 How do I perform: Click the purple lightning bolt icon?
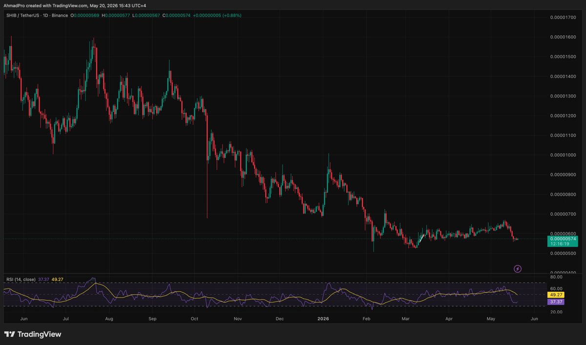[518, 268]
